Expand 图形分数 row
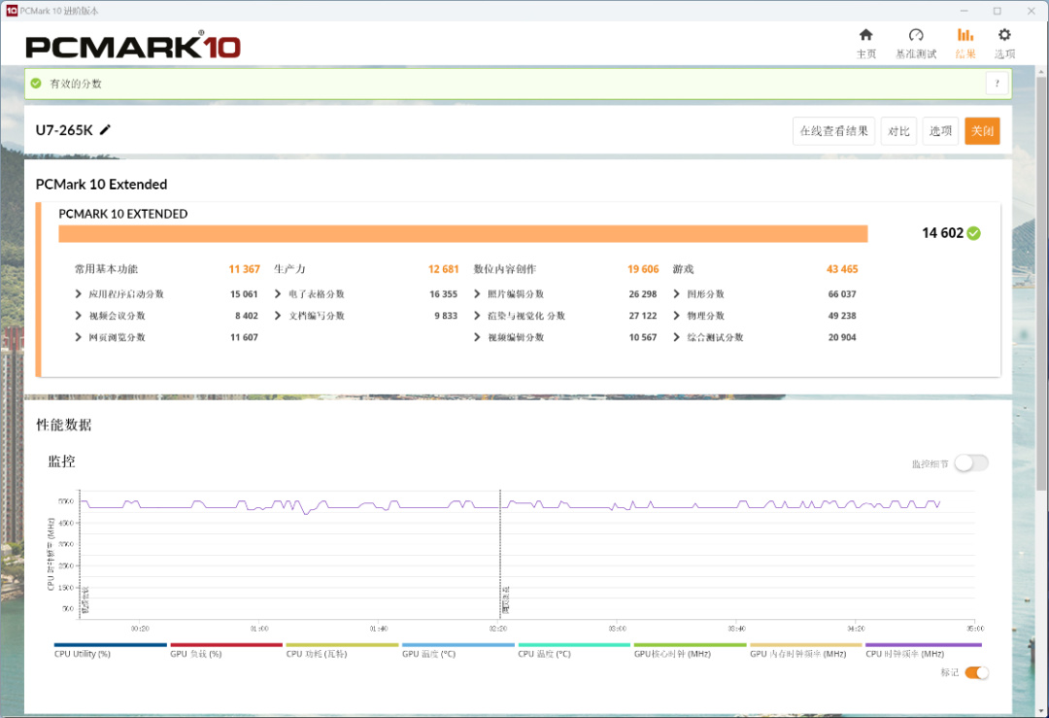 coord(676,293)
